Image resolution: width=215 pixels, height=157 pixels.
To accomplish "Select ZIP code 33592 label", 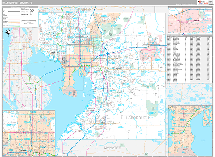I will [113, 26].
